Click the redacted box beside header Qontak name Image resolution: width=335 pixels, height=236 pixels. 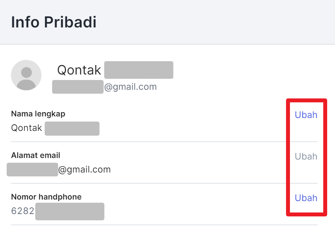pyautogui.click(x=139, y=70)
